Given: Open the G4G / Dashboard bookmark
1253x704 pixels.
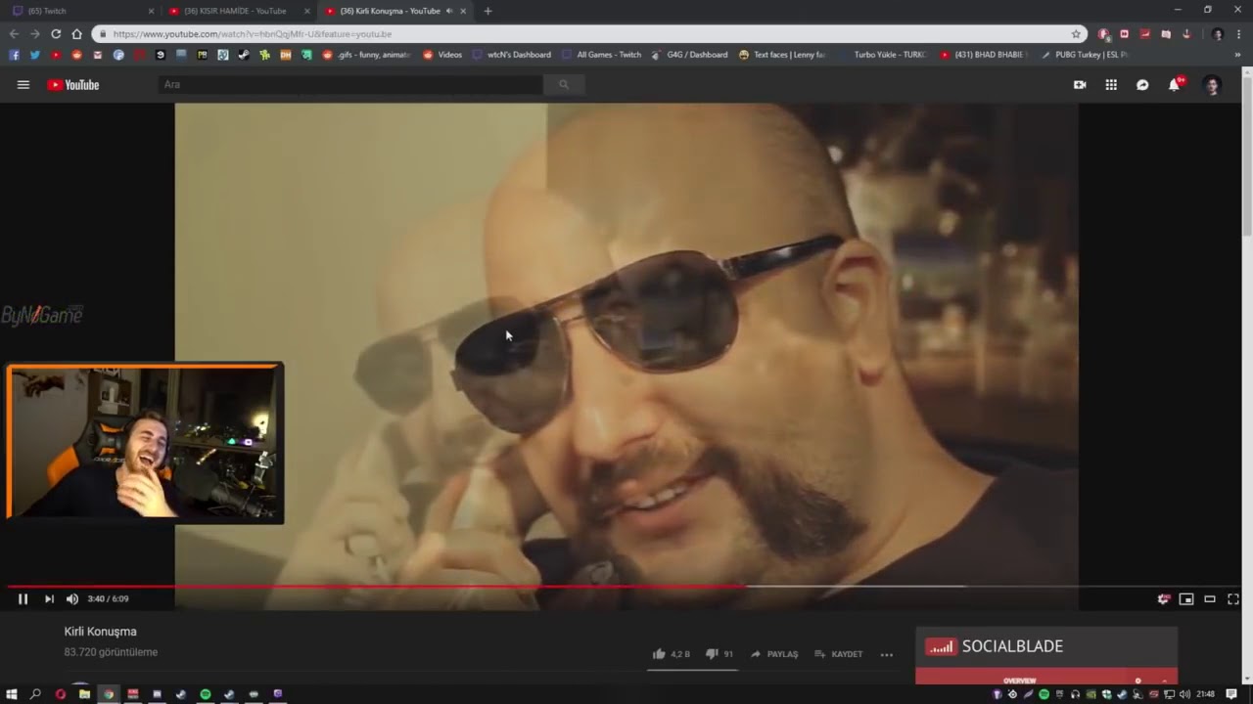Looking at the screenshot, I should tap(689, 55).
